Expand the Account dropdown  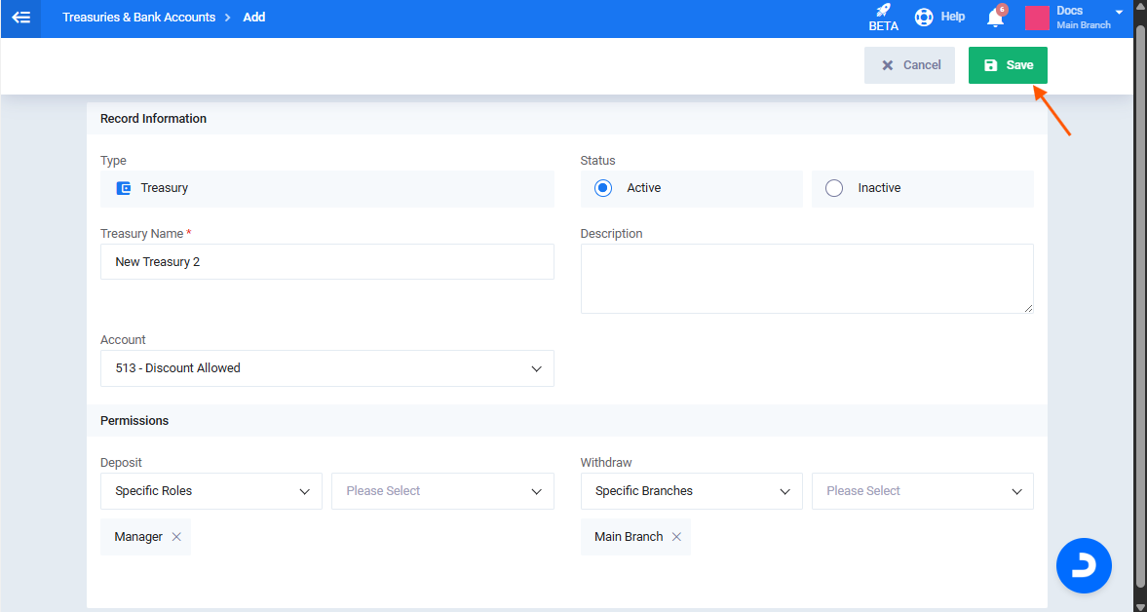tap(326, 368)
